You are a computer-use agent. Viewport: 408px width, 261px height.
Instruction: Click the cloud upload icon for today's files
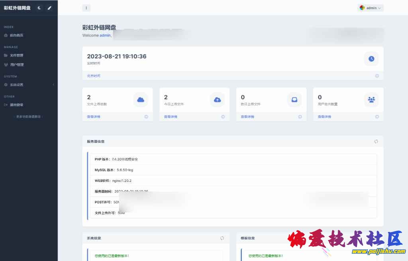[218, 100]
